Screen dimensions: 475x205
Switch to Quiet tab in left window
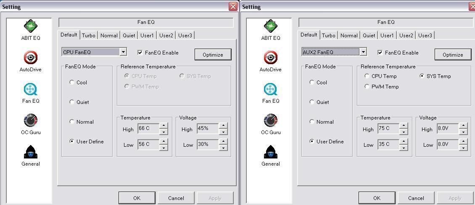(x=129, y=35)
